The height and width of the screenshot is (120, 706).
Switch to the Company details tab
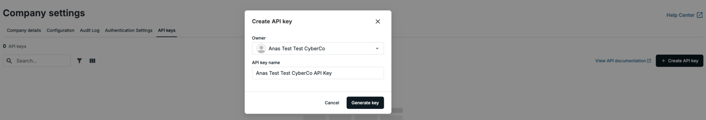coord(24,30)
